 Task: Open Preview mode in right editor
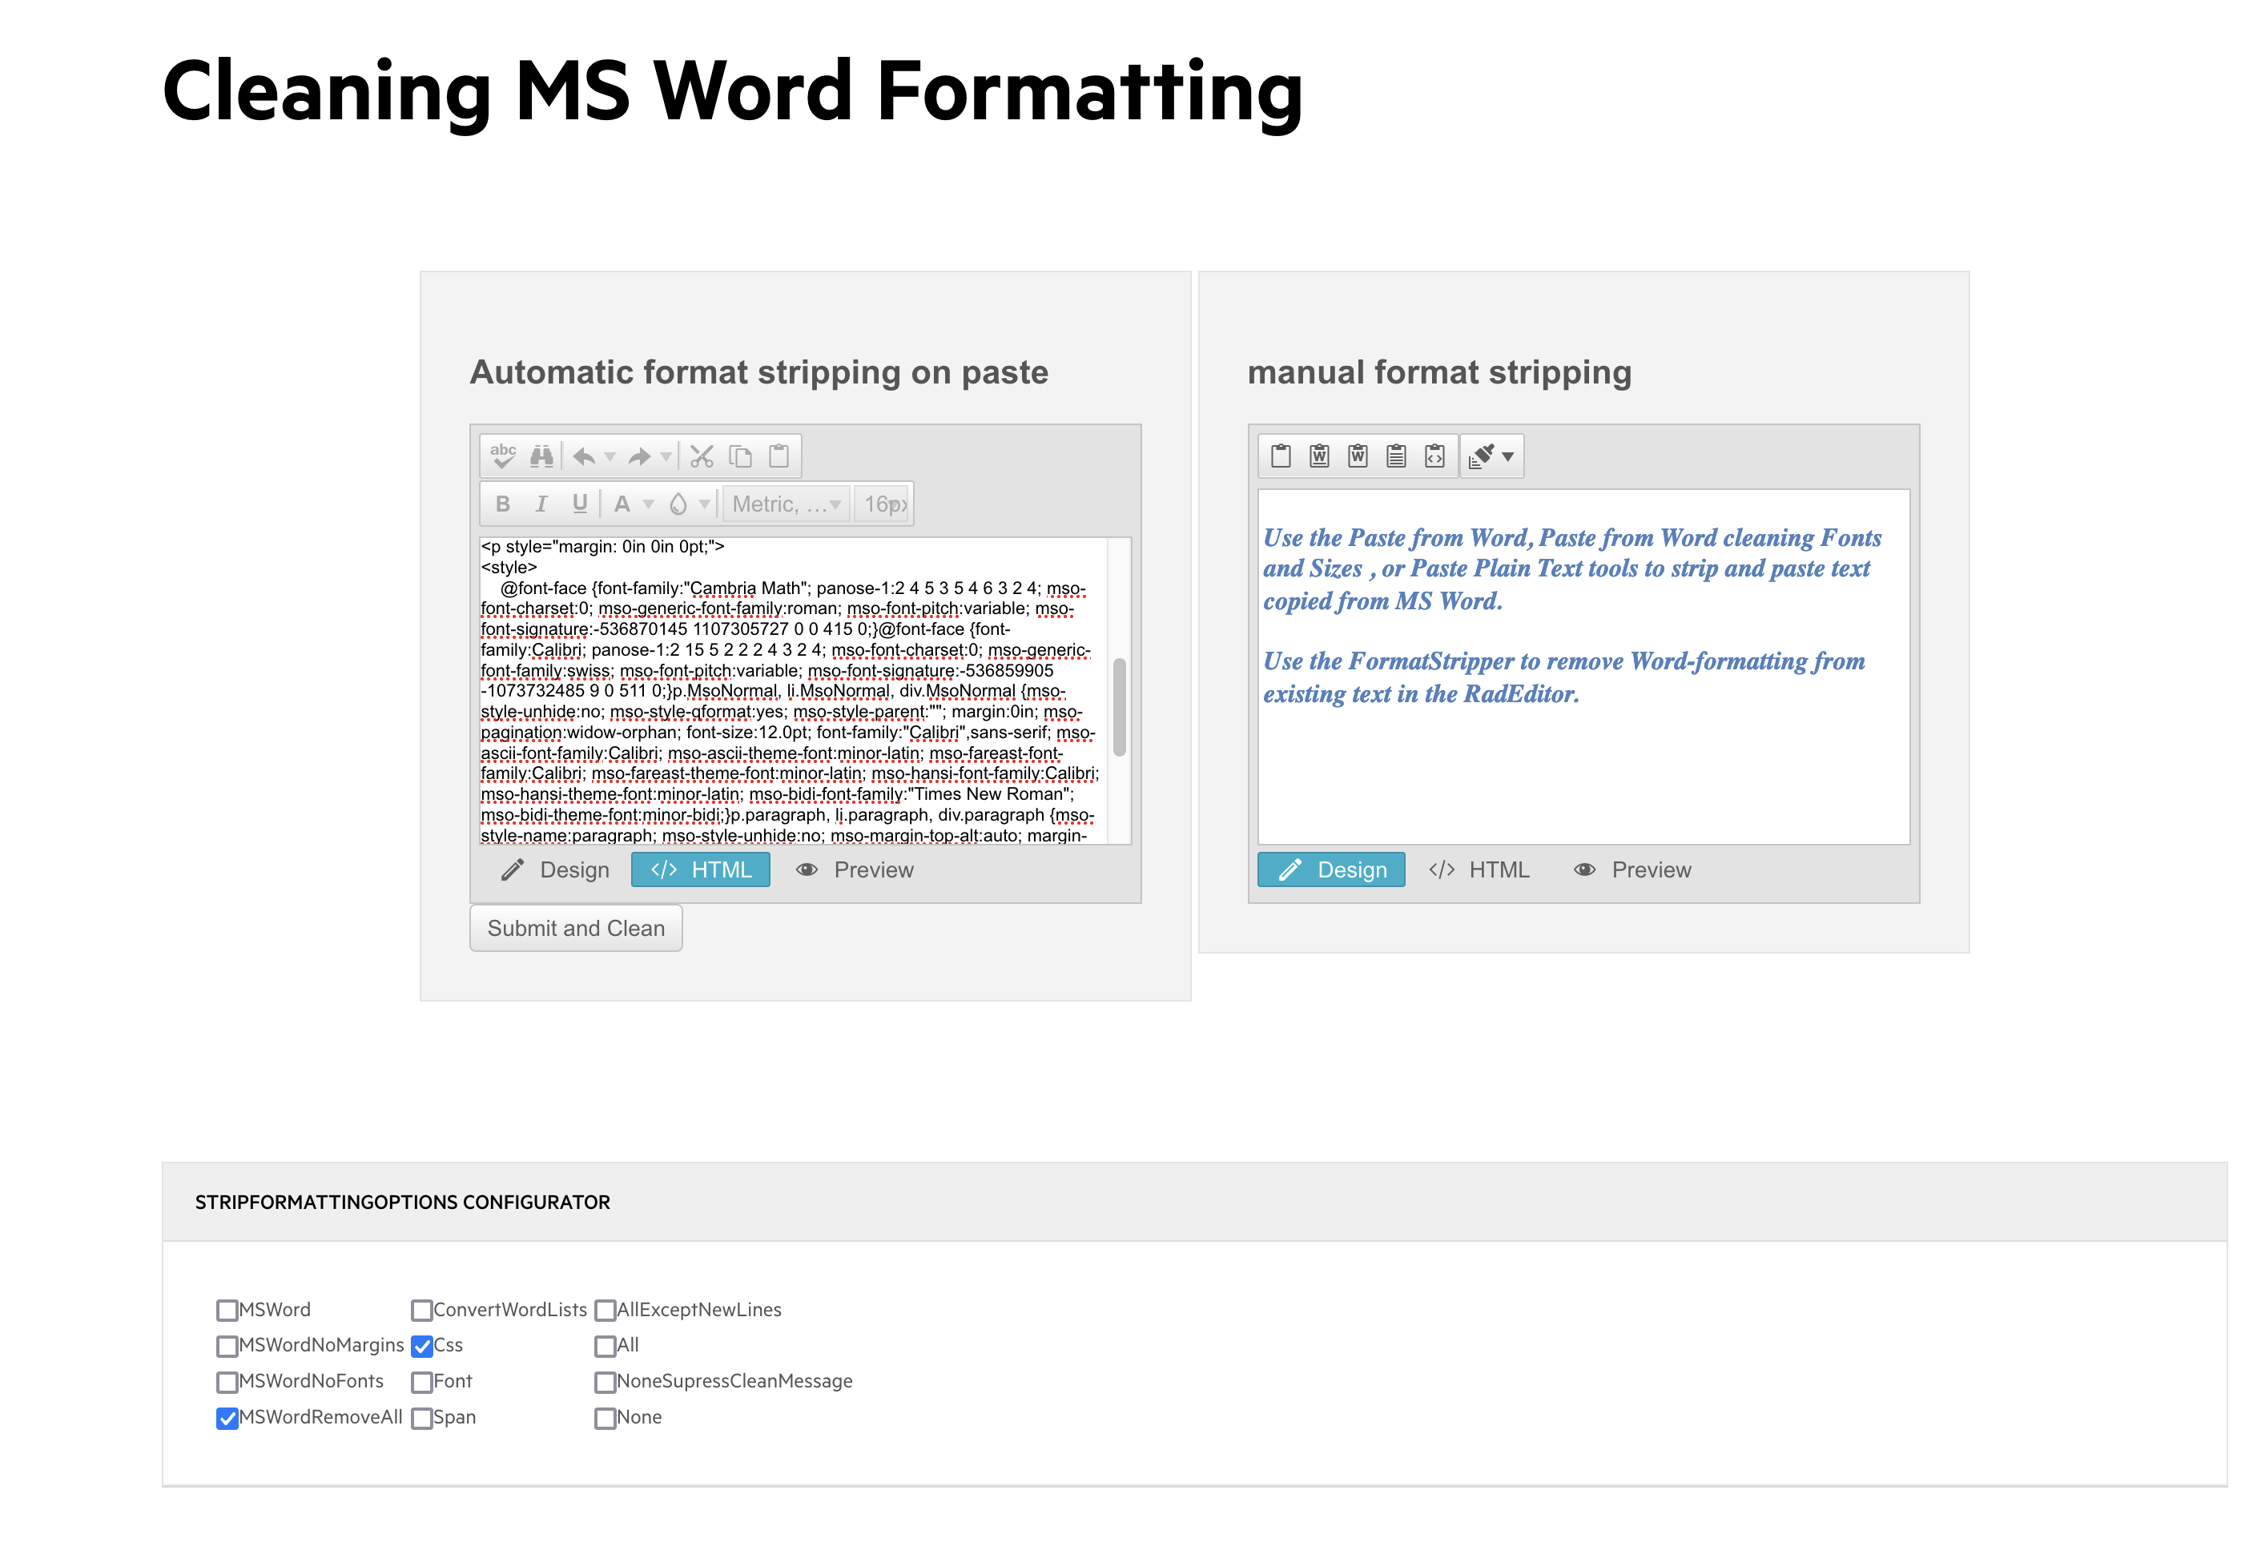coord(1632,869)
